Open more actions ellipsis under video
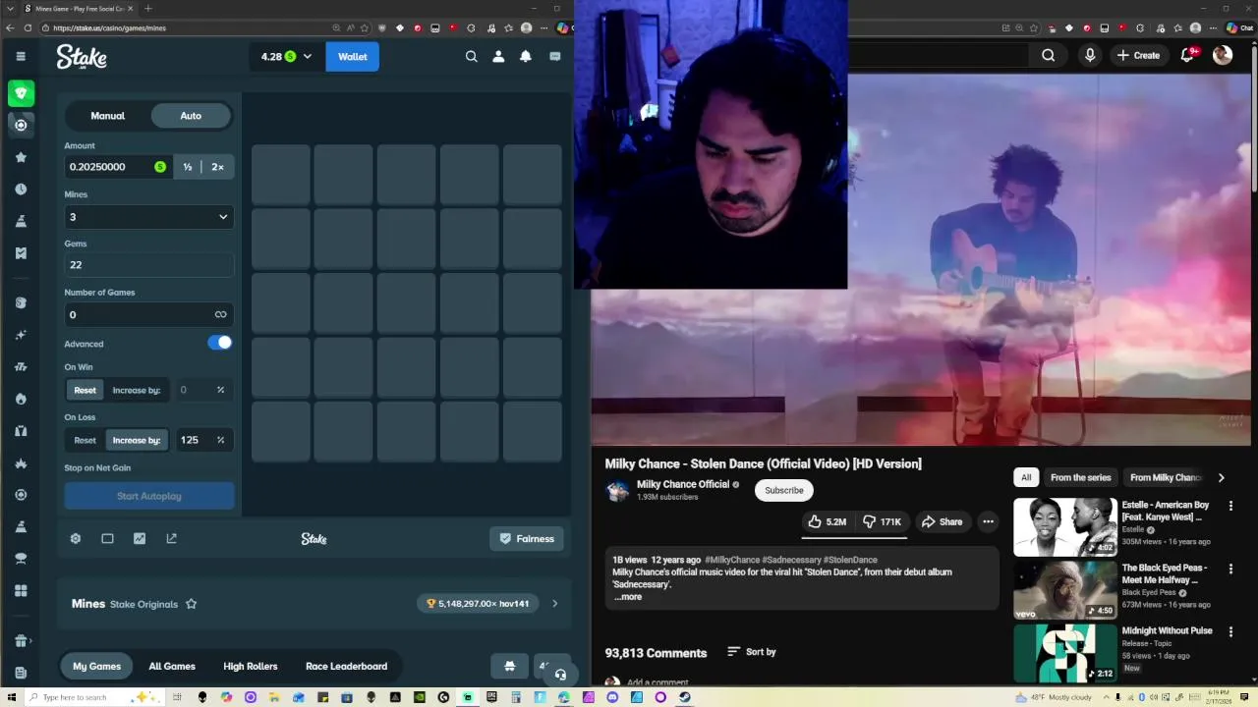The width and height of the screenshot is (1258, 707). 988,522
